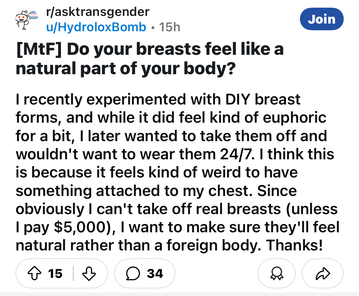Join the r/asktransgender community
Viewport: 359px width, 296px height.
pyautogui.click(x=322, y=19)
